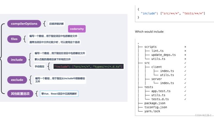Click the 'Which would include:' text

point(149,32)
